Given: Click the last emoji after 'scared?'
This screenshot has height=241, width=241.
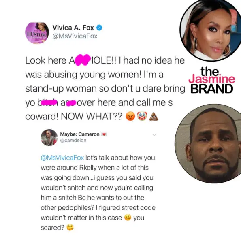Looking at the screenshot, I should tap(70, 228).
